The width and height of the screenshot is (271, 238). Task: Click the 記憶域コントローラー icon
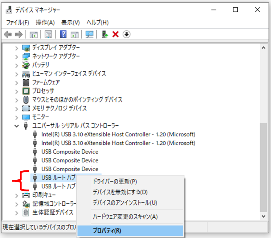[x=26, y=204]
